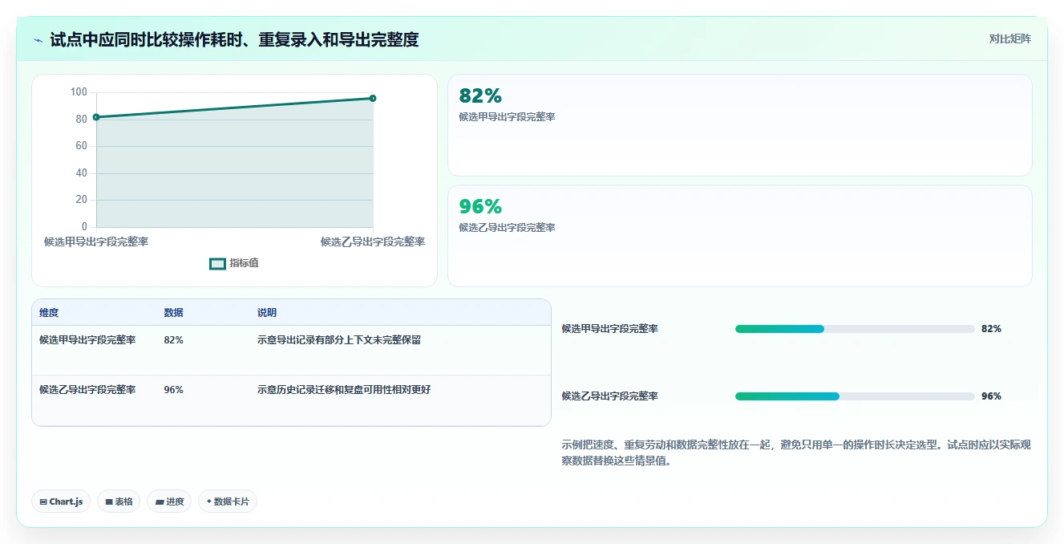
Task: Click 候选甲导出字段完整率 label in the 82% card
Action: (x=507, y=117)
